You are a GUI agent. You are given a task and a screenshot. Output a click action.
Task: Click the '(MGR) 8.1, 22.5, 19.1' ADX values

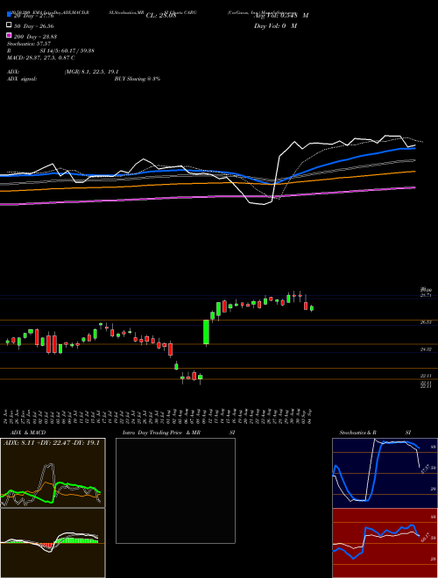pos(91,72)
